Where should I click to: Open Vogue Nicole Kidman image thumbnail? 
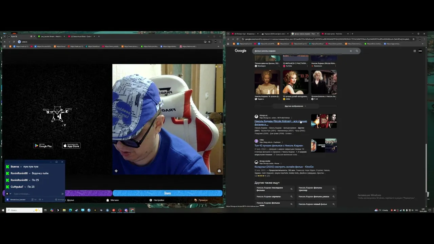click(x=267, y=82)
